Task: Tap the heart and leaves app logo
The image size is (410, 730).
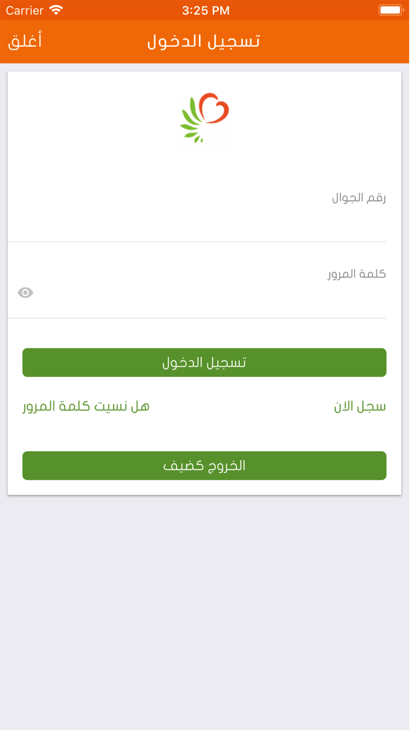Action: coord(205,119)
